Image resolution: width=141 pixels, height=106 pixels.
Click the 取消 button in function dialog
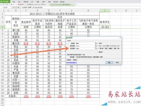coord(117,62)
